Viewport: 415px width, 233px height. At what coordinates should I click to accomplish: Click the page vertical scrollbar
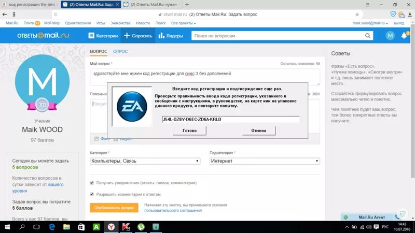[x=413, y=100]
